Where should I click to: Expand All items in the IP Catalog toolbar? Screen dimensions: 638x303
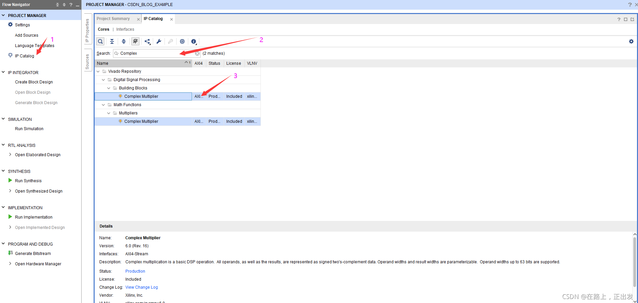[124, 41]
